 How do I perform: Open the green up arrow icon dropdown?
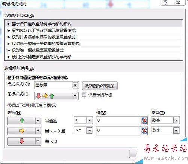click(x=24, y=121)
